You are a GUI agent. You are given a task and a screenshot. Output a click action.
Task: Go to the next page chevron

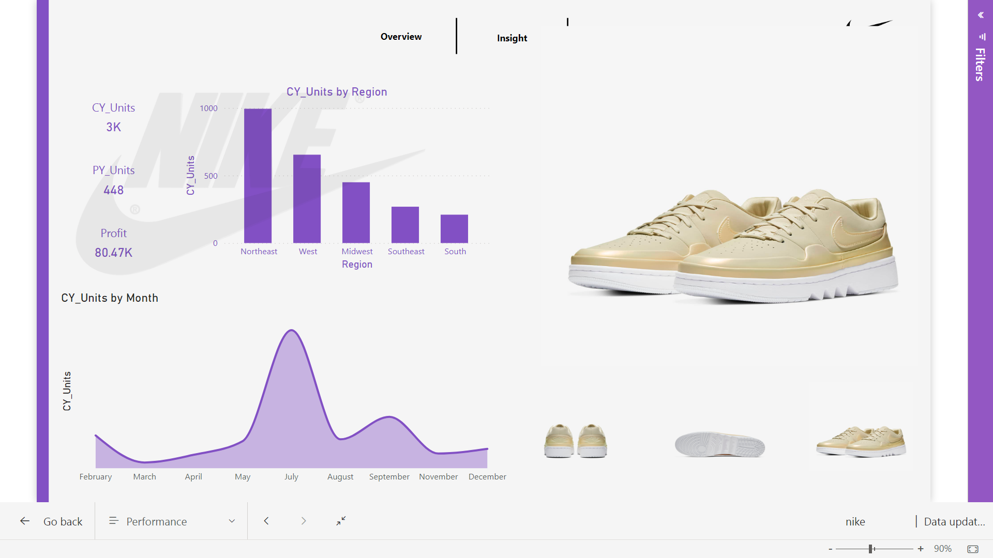click(304, 521)
